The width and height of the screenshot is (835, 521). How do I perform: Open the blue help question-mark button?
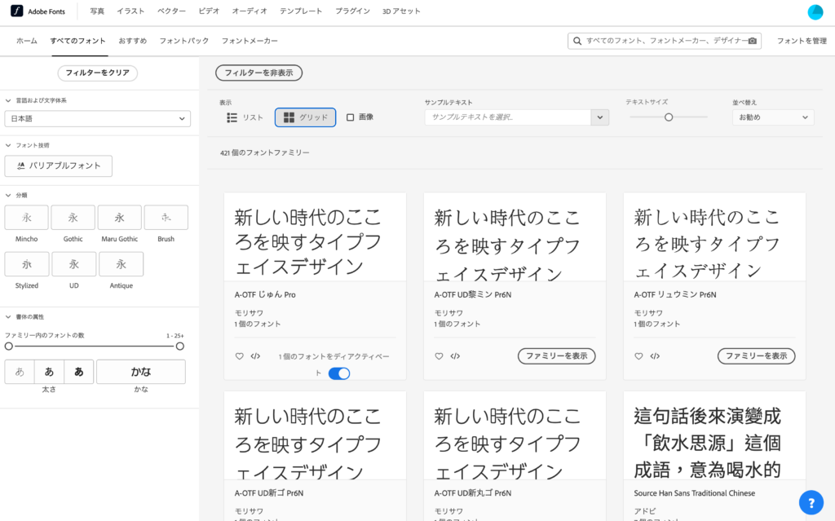tap(811, 502)
